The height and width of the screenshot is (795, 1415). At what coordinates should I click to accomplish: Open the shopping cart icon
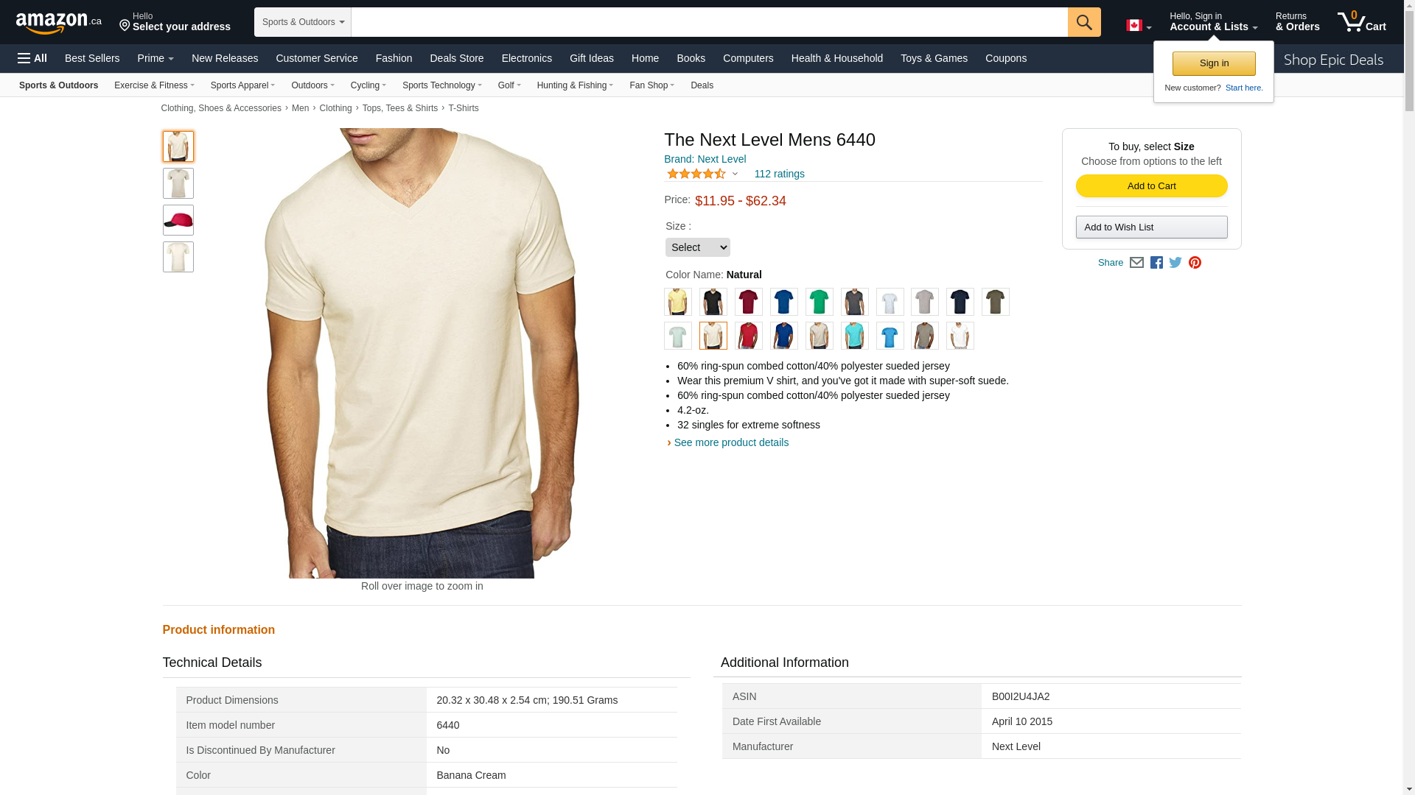click(x=1360, y=22)
